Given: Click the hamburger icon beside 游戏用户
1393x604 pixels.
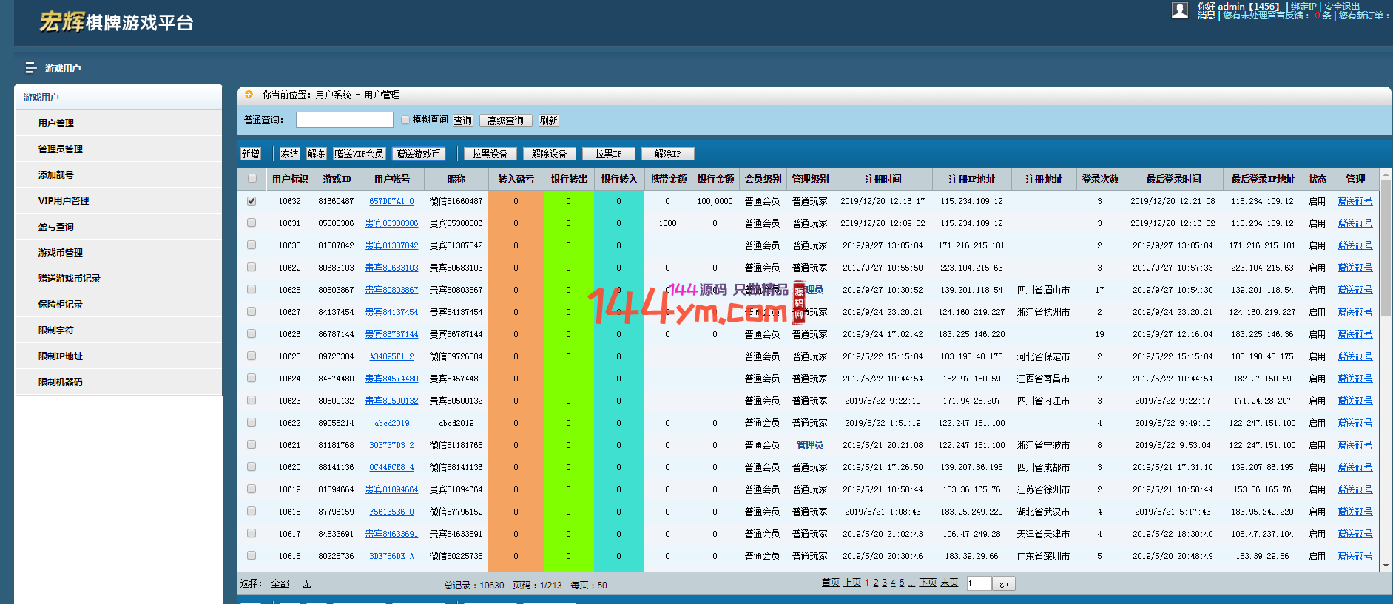Looking at the screenshot, I should tap(31, 68).
